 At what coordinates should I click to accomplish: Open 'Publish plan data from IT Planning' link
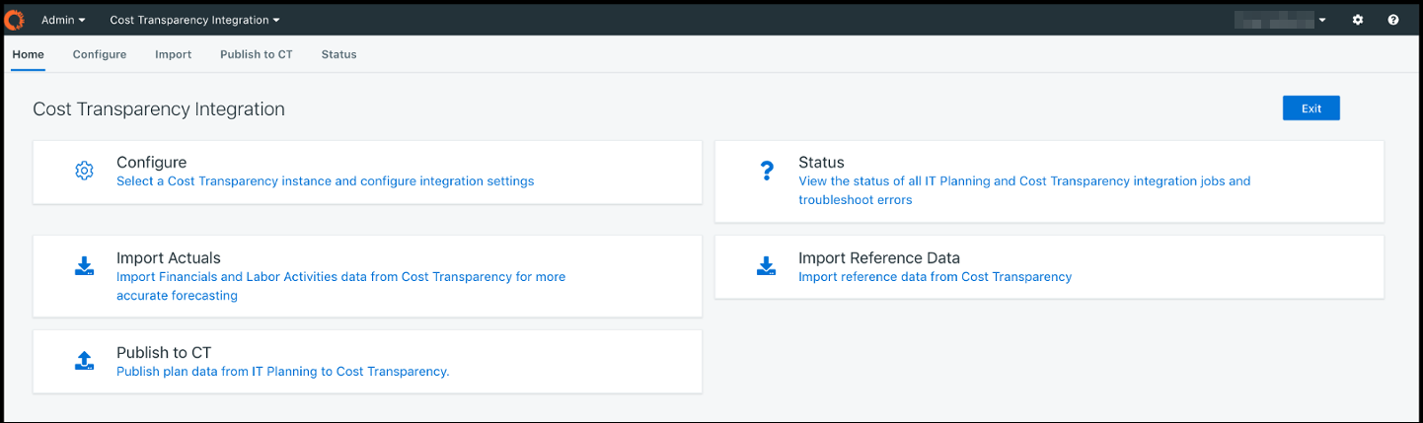pos(282,372)
